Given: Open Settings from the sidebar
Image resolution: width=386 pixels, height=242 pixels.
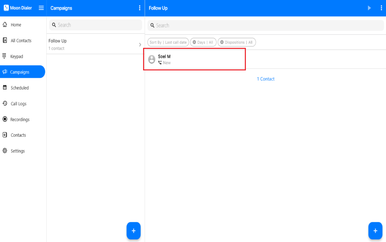Looking at the screenshot, I should point(17,151).
